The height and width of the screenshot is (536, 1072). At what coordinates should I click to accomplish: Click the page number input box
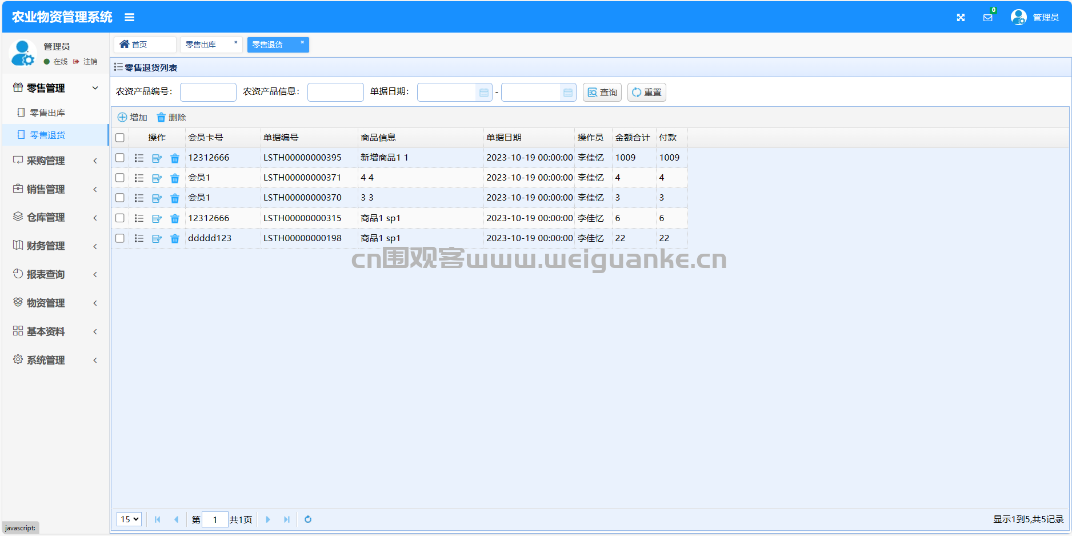215,519
